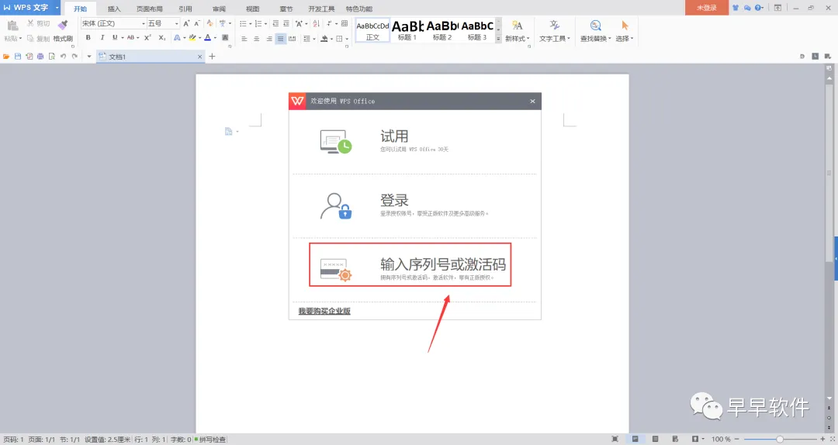Click the print icon in quick toolbar
The width and height of the screenshot is (838, 445).
coord(40,56)
